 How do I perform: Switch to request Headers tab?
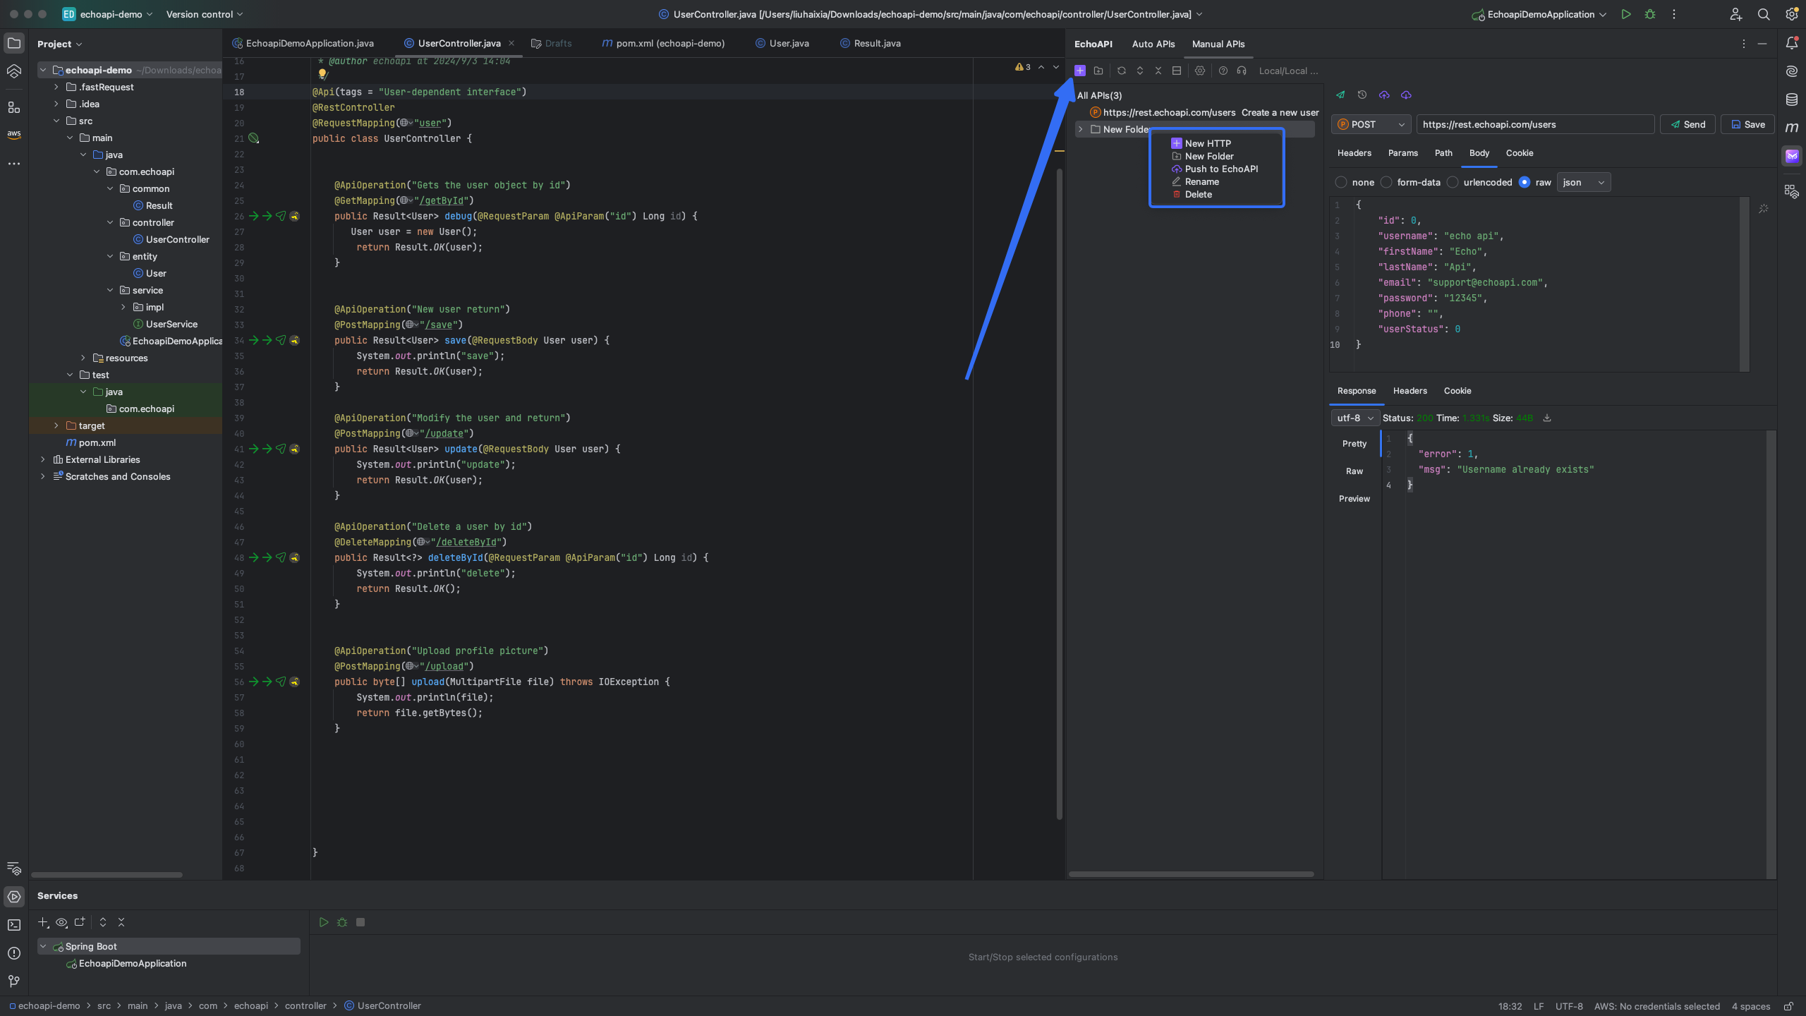(1354, 152)
